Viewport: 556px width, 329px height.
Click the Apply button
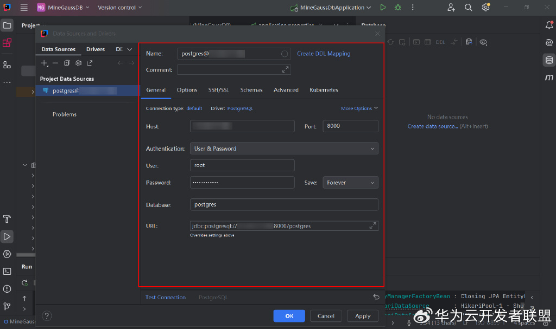pyautogui.click(x=362, y=316)
